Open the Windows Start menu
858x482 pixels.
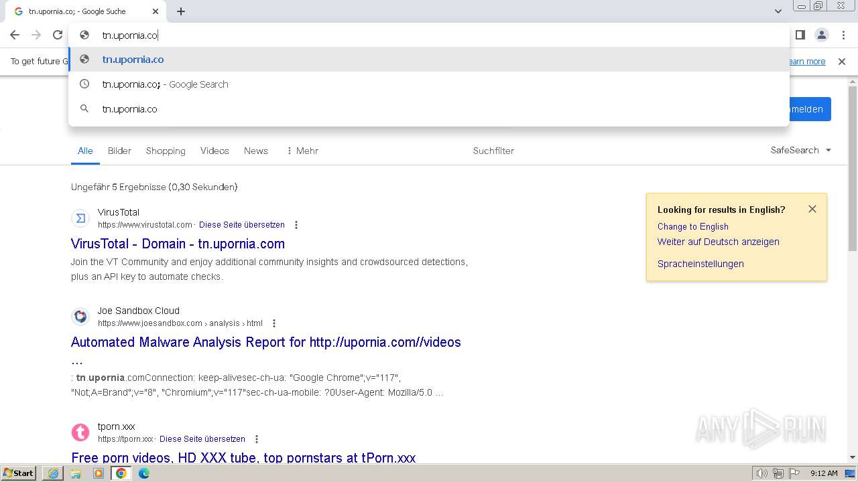tap(18, 473)
